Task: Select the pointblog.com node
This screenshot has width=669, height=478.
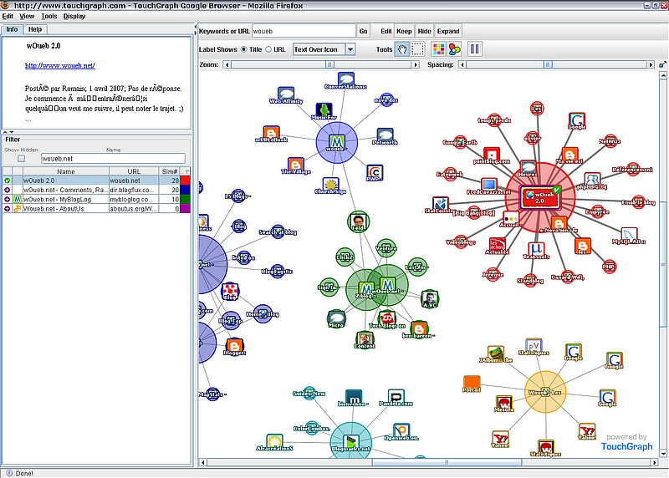Action: (x=491, y=155)
